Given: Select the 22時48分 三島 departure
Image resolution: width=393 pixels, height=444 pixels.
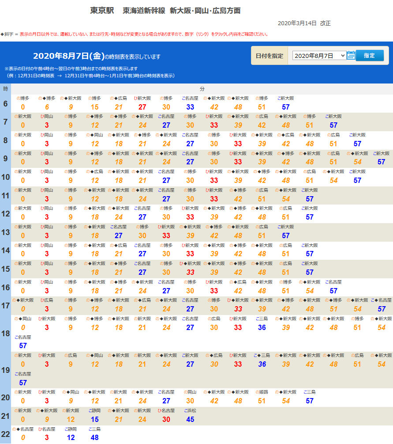Looking at the screenshot, I should (95, 437).
